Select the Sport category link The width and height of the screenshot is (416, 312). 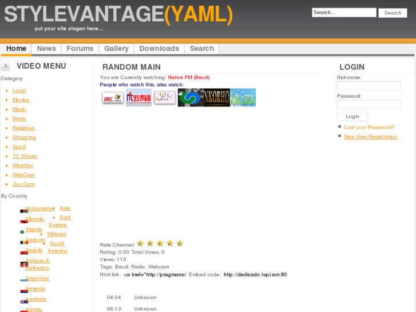pyautogui.click(x=19, y=147)
